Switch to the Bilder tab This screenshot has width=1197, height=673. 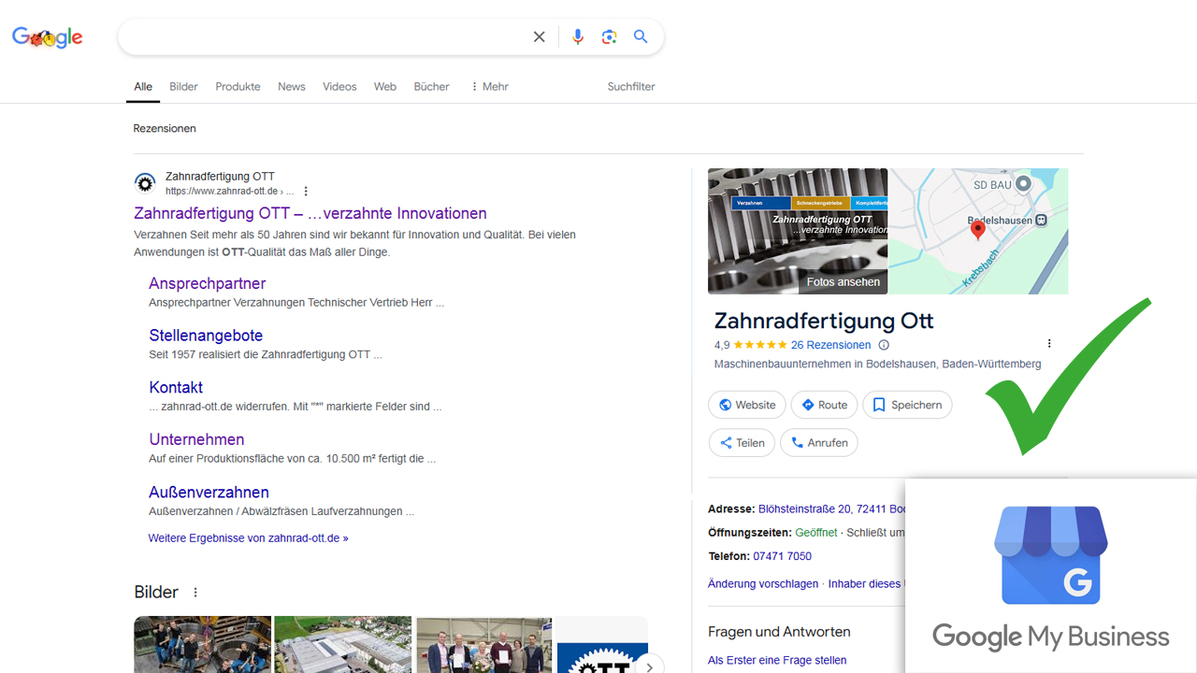[x=183, y=86]
